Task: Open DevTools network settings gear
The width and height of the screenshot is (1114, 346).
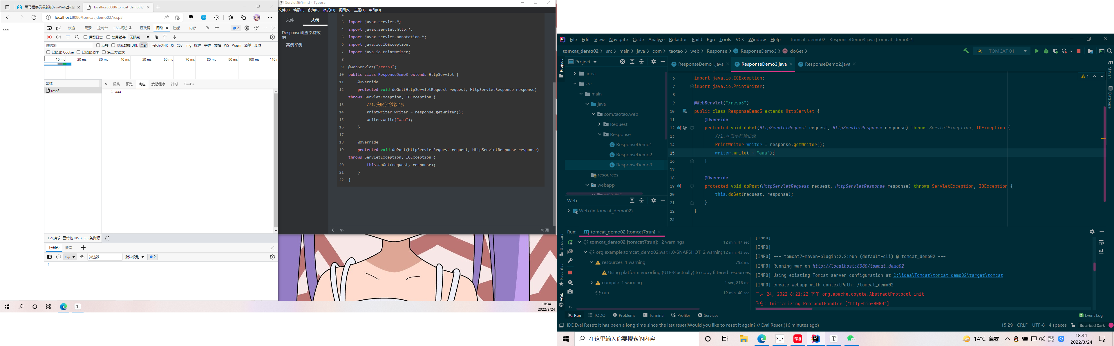Action: pos(272,37)
